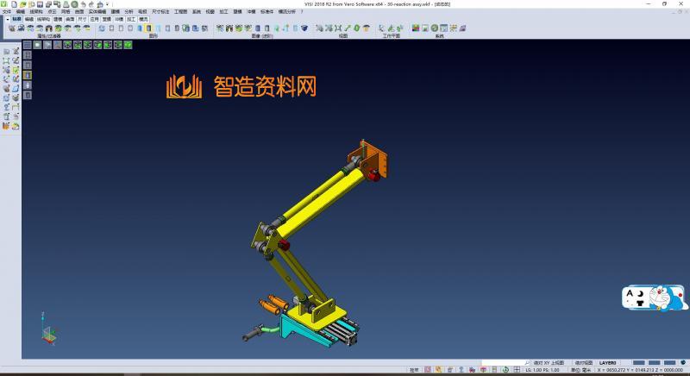
Task: Click the green shaded cube view icon above viewport
Action: [128, 45]
